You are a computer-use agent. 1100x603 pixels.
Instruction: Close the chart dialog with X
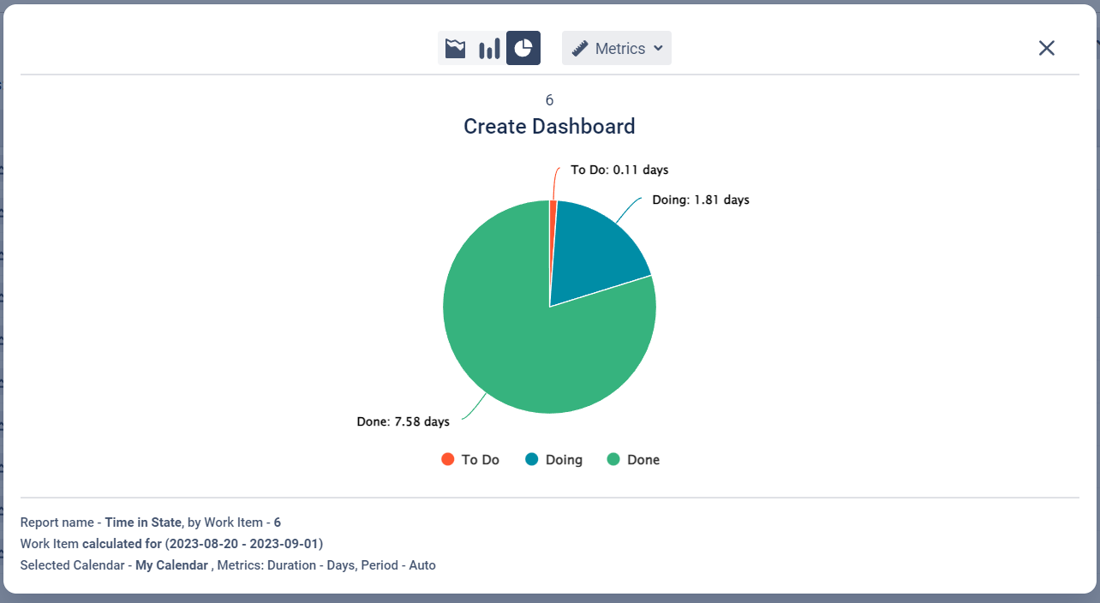[1046, 48]
